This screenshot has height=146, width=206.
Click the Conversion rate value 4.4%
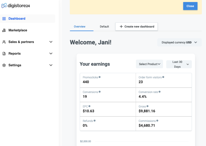[142, 96]
